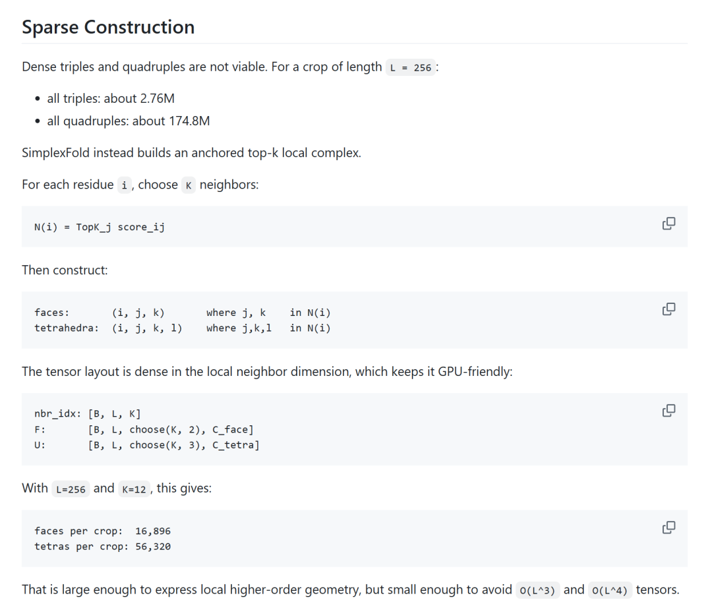Click the inline code L=256 after With
The height and width of the screenshot is (608, 712).
[71, 489]
